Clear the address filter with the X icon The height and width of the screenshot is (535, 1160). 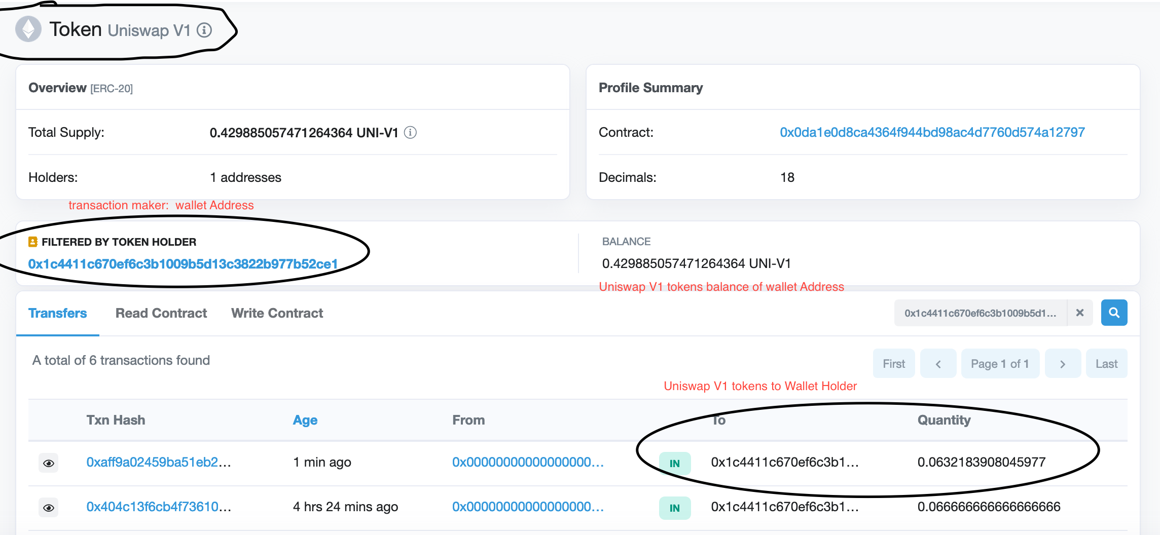(1080, 313)
